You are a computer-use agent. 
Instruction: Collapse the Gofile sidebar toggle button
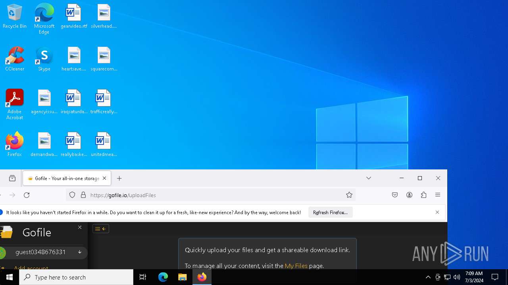point(101,229)
